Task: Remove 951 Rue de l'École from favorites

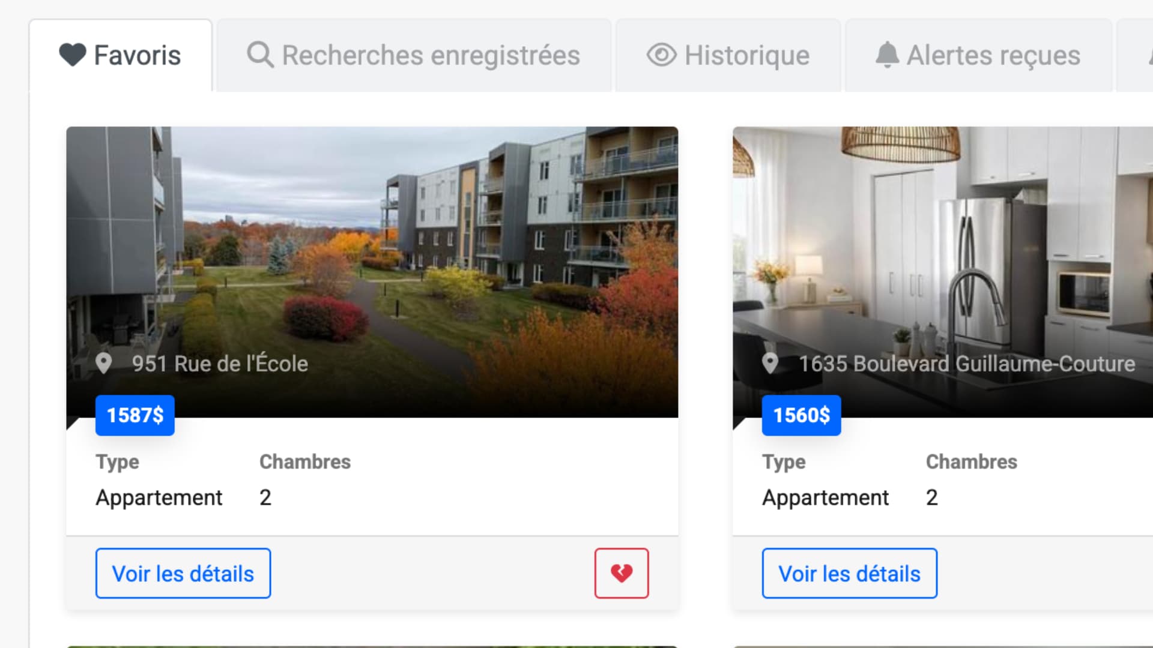Action: pos(622,573)
